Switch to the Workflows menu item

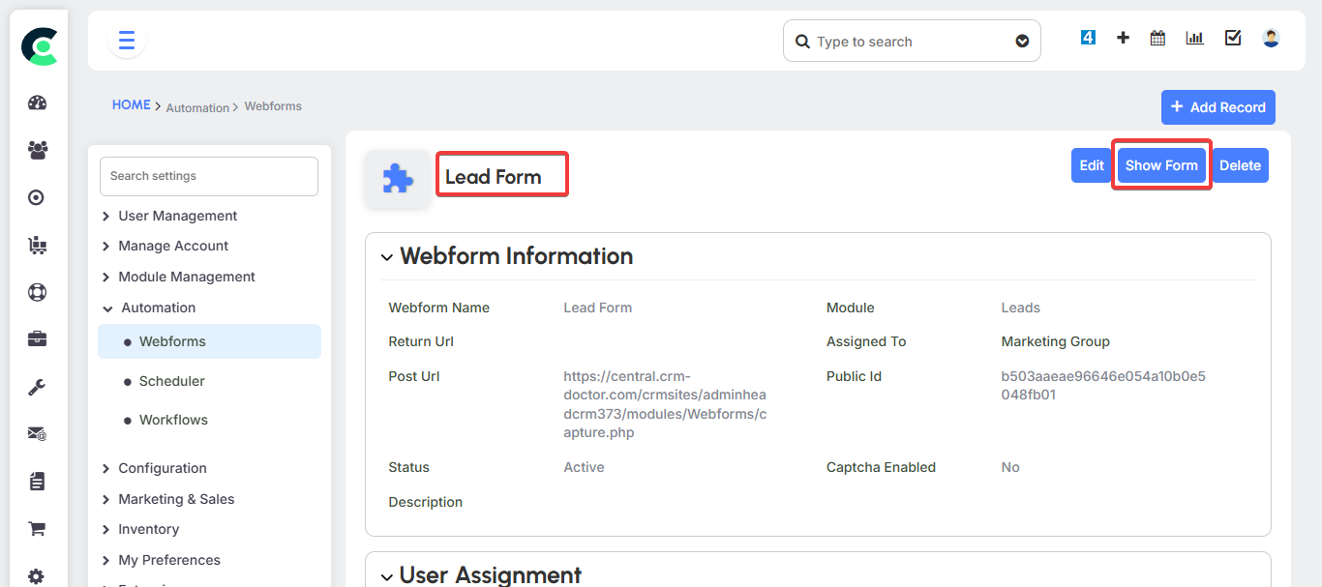point(172,419)
